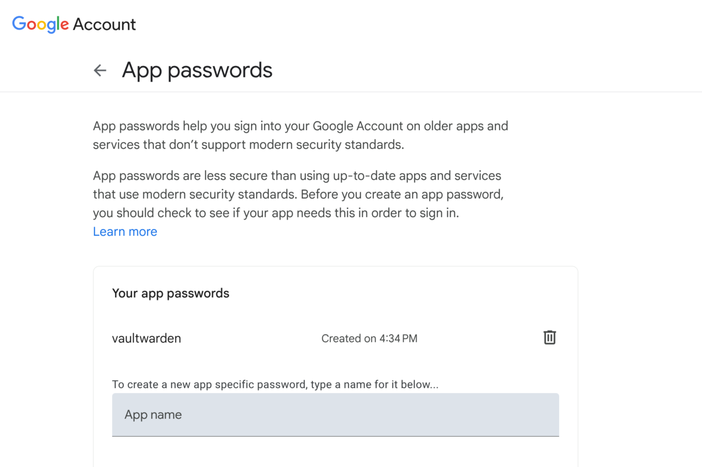This screenshot has width=702, height=467.
Task: Click the word "App" in page title
Action: tap(141, 70)
